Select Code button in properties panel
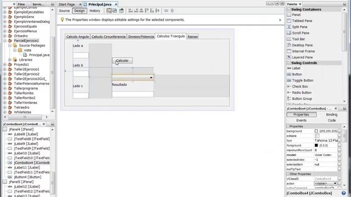This screenshot has width=351, height=197. point(331,120)
